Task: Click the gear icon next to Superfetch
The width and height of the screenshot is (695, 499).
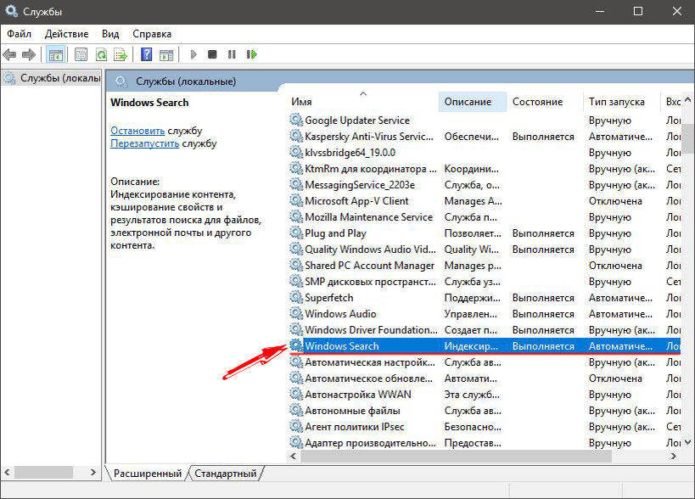Action: (x=295, y=297)
